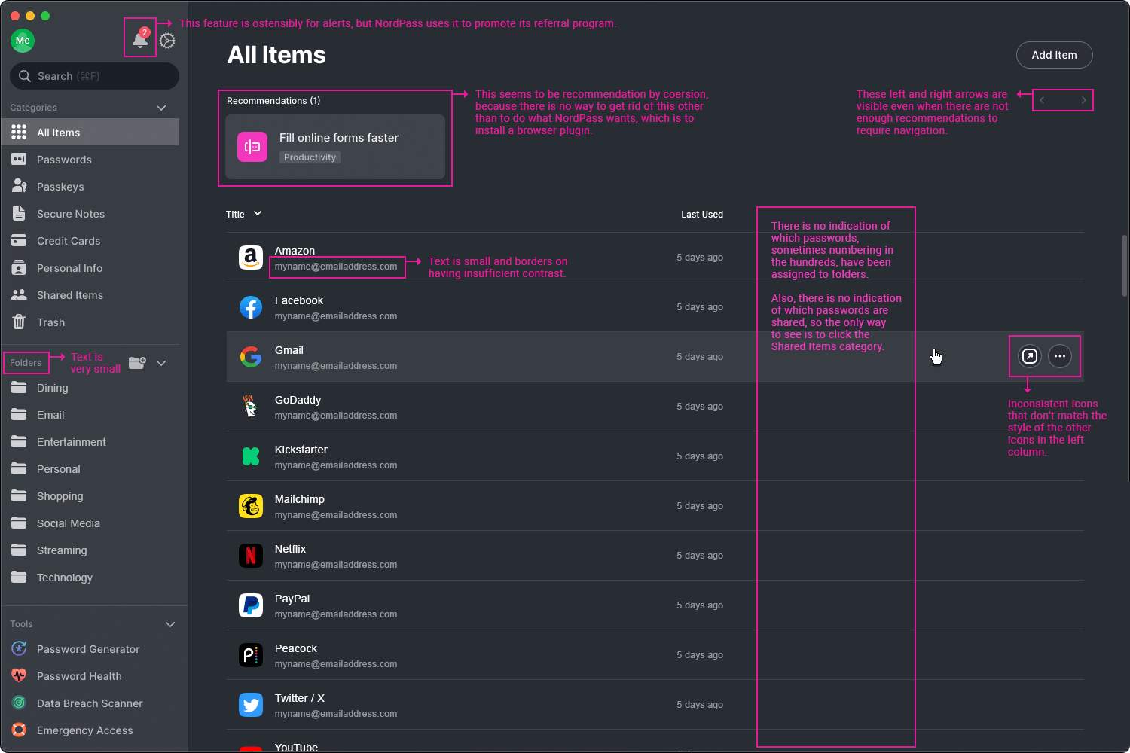Open the Shopping folder
Viewport: 1130px width, 753px height.
(x=90, y=496)
